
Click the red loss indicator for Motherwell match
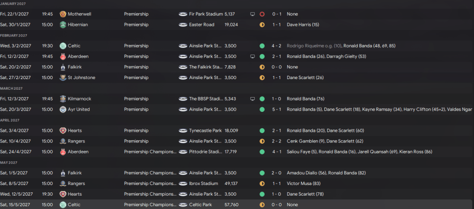click(262, 14)
